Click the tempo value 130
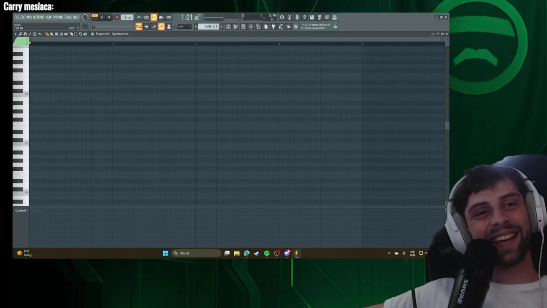Screen dimensions: 547x308 127,17
